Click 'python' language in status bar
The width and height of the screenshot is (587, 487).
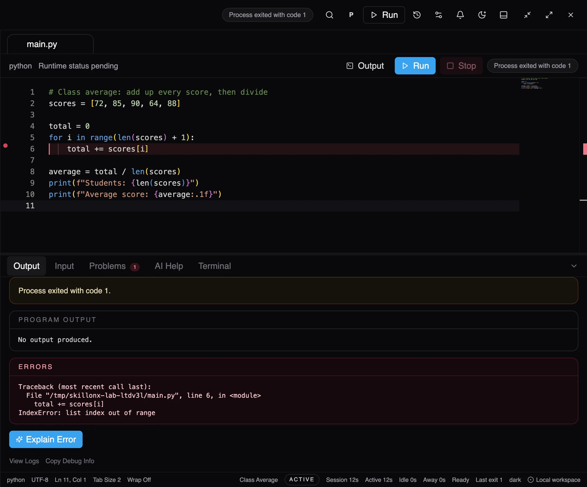tap(16, 480)
